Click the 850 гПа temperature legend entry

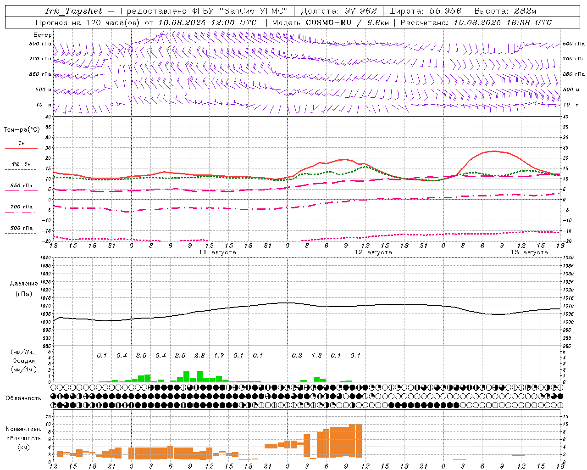point(22,186)
